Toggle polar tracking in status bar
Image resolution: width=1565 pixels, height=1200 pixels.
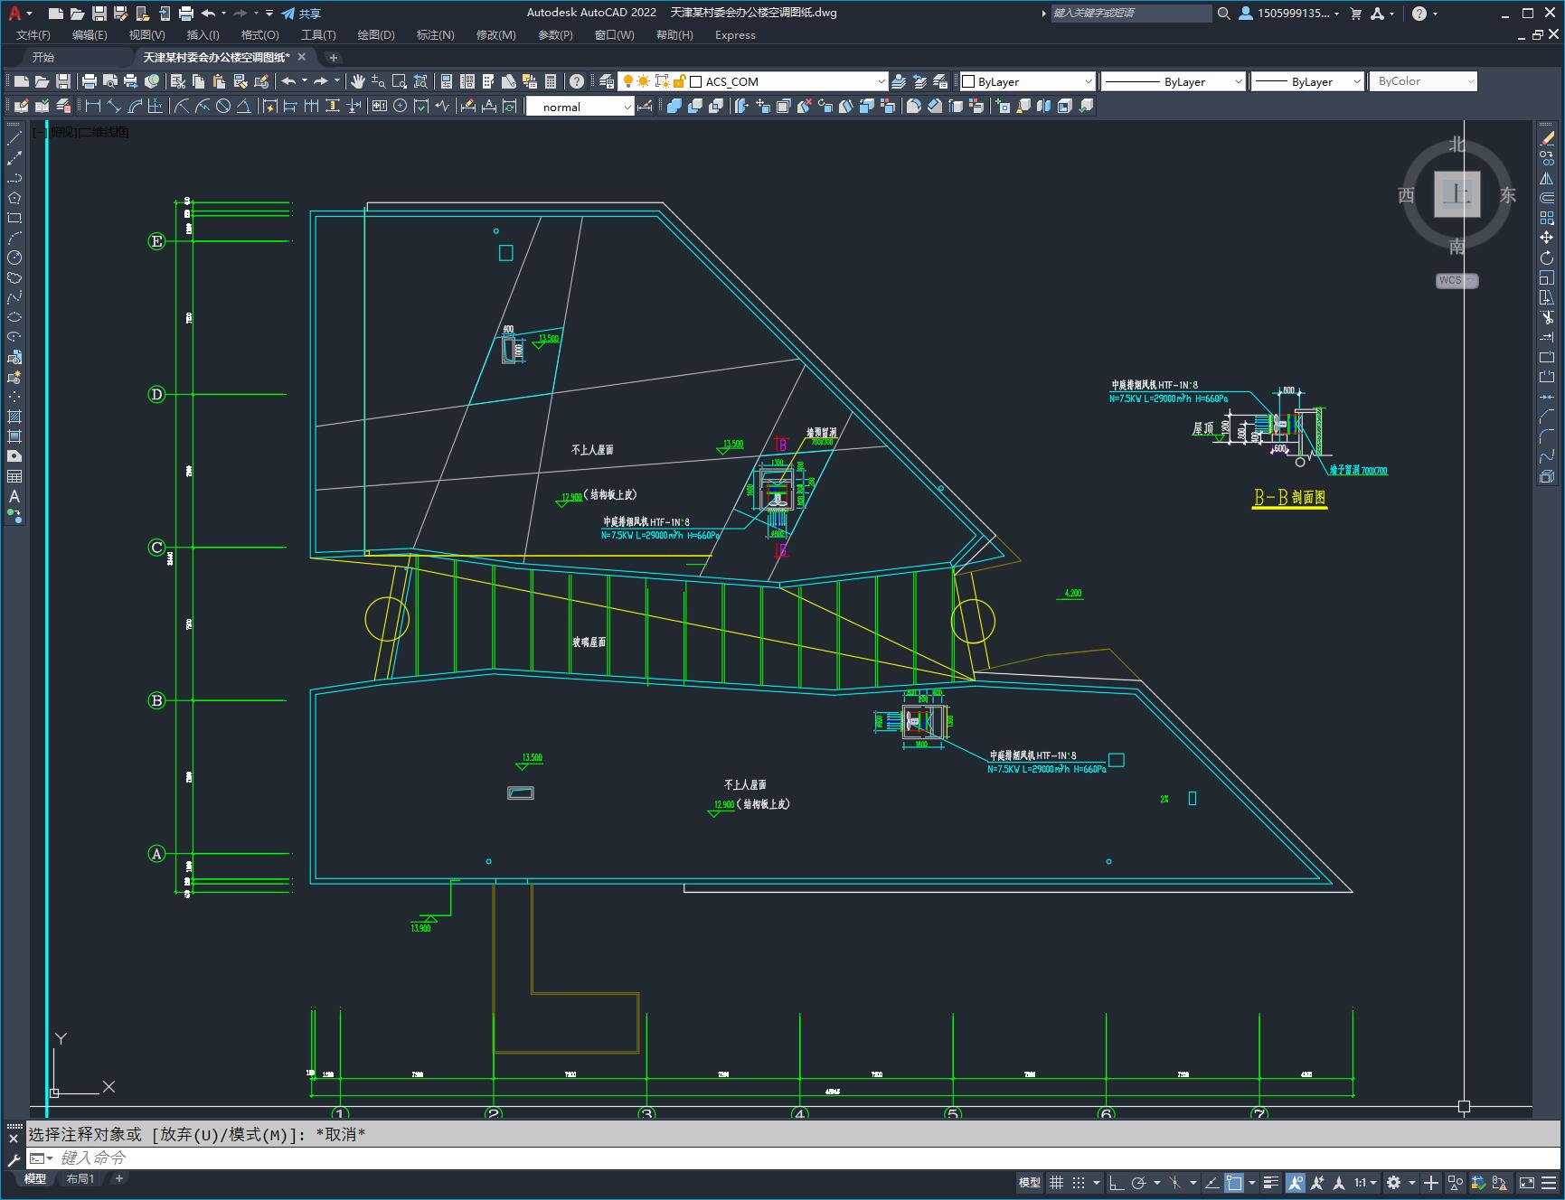tap(1139, 1182)
